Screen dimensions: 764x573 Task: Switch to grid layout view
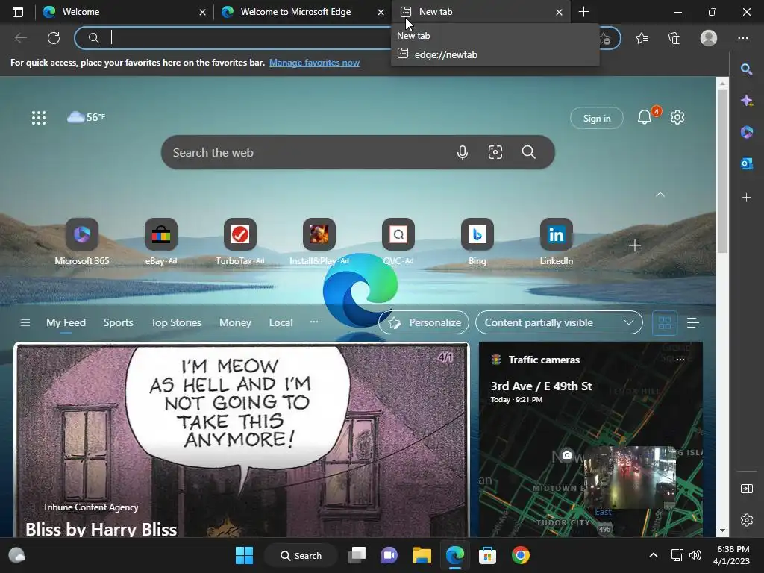pos(665,322)
